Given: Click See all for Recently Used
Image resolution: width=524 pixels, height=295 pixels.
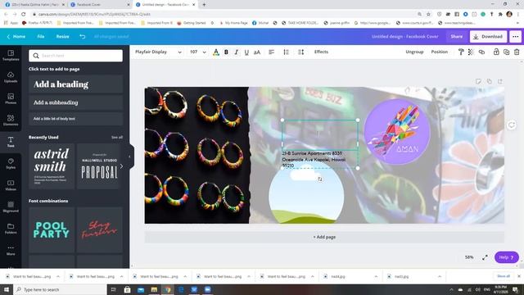Looking at the screenshot, I should (x=117, y=137).
